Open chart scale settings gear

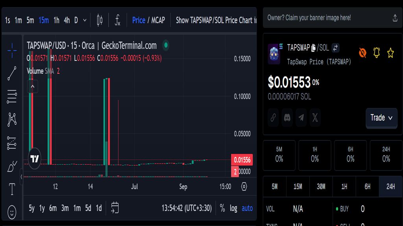[x=244, y=186]
